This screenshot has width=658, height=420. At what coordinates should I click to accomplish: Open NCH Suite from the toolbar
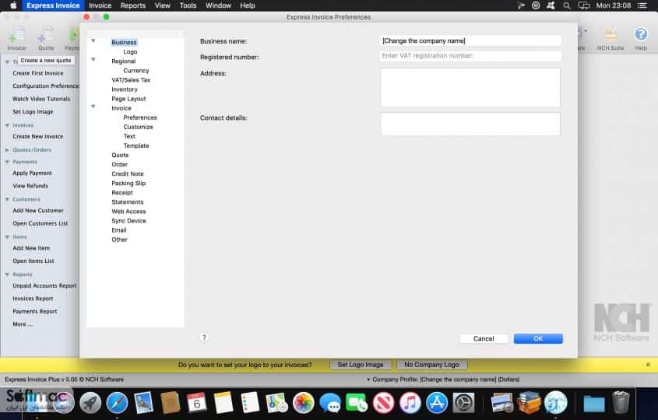click(x=610, y=38)
